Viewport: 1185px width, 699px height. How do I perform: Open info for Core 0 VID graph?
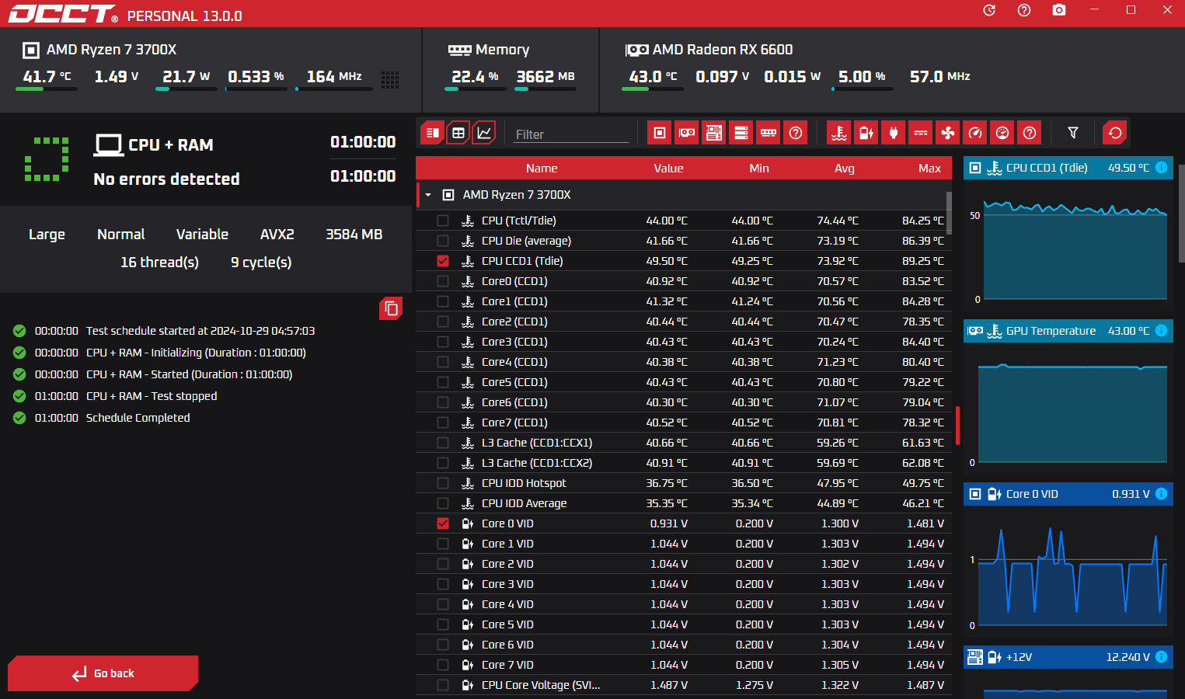click(x=1161, y=494)
